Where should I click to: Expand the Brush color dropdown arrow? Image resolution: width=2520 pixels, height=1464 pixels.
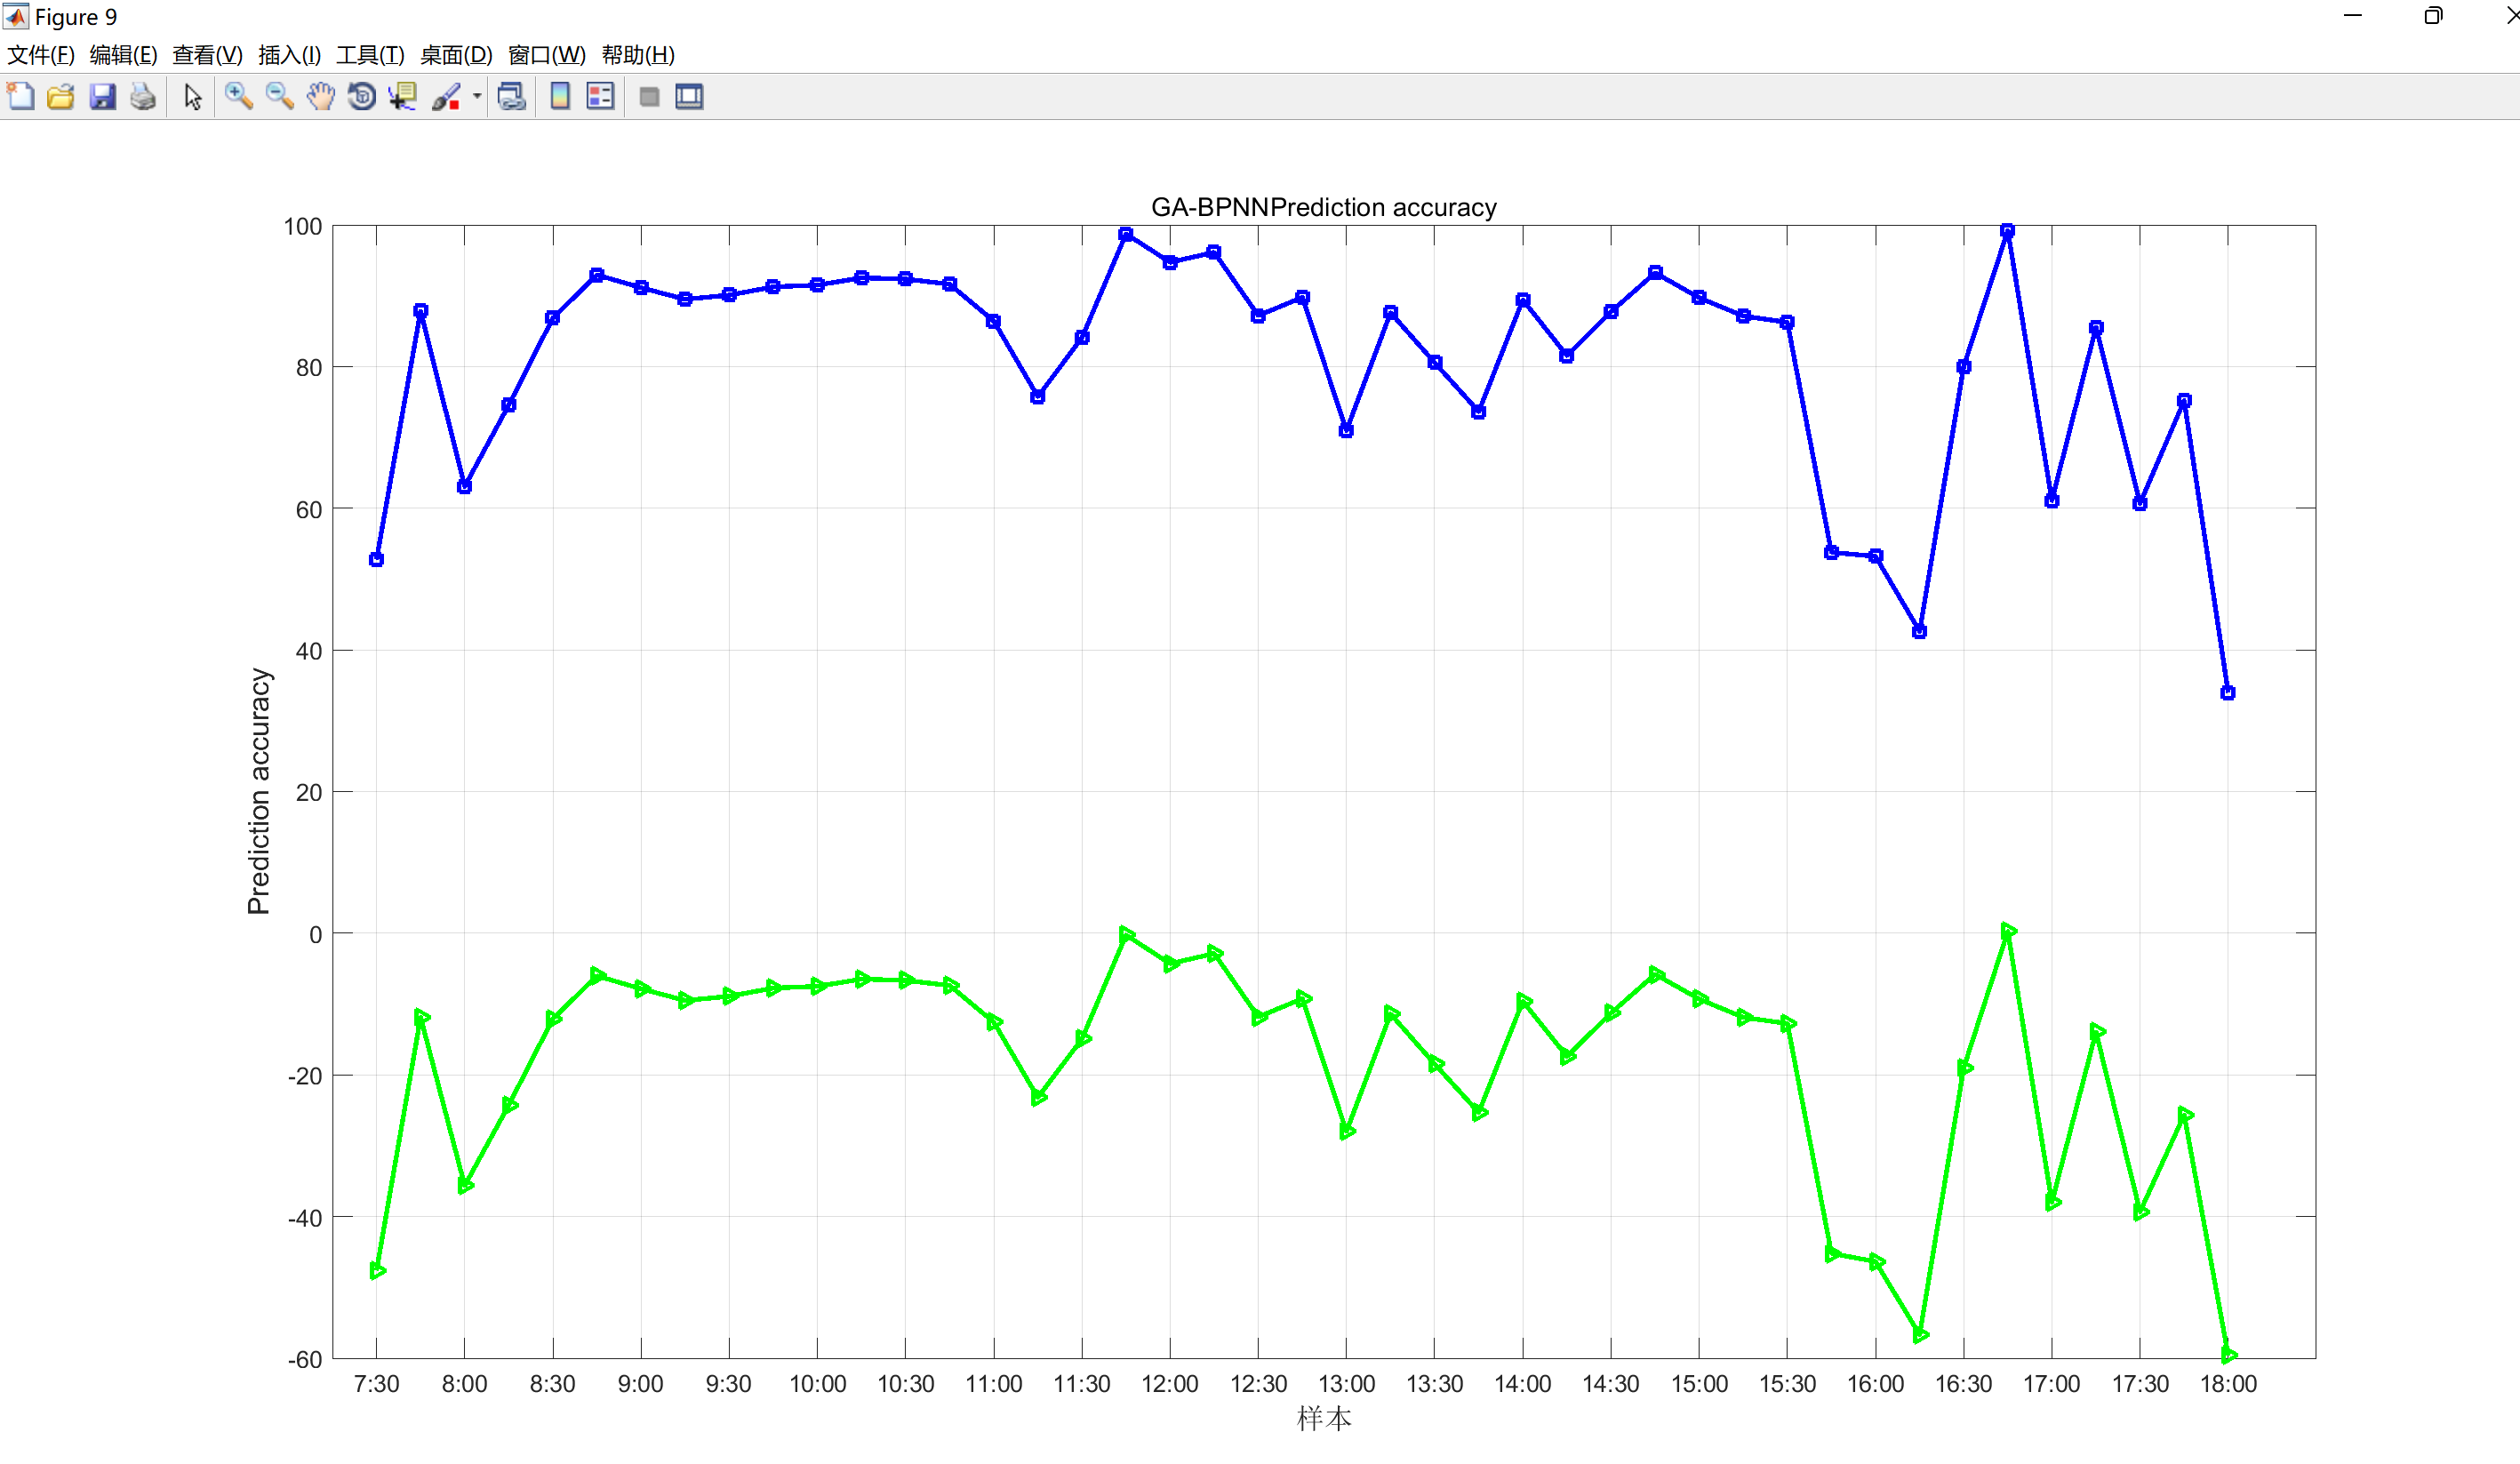coord(477,97)
